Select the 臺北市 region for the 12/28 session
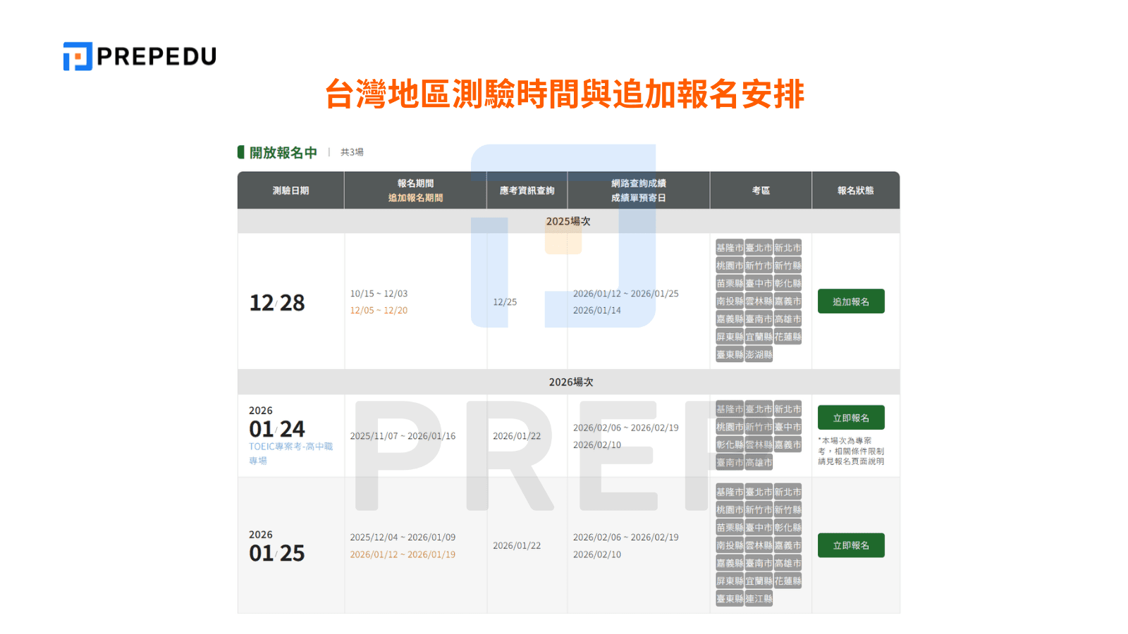 tap(760, 248)
